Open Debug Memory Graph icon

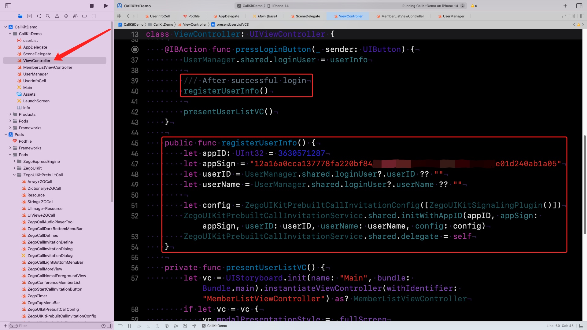tap(176, 326)
